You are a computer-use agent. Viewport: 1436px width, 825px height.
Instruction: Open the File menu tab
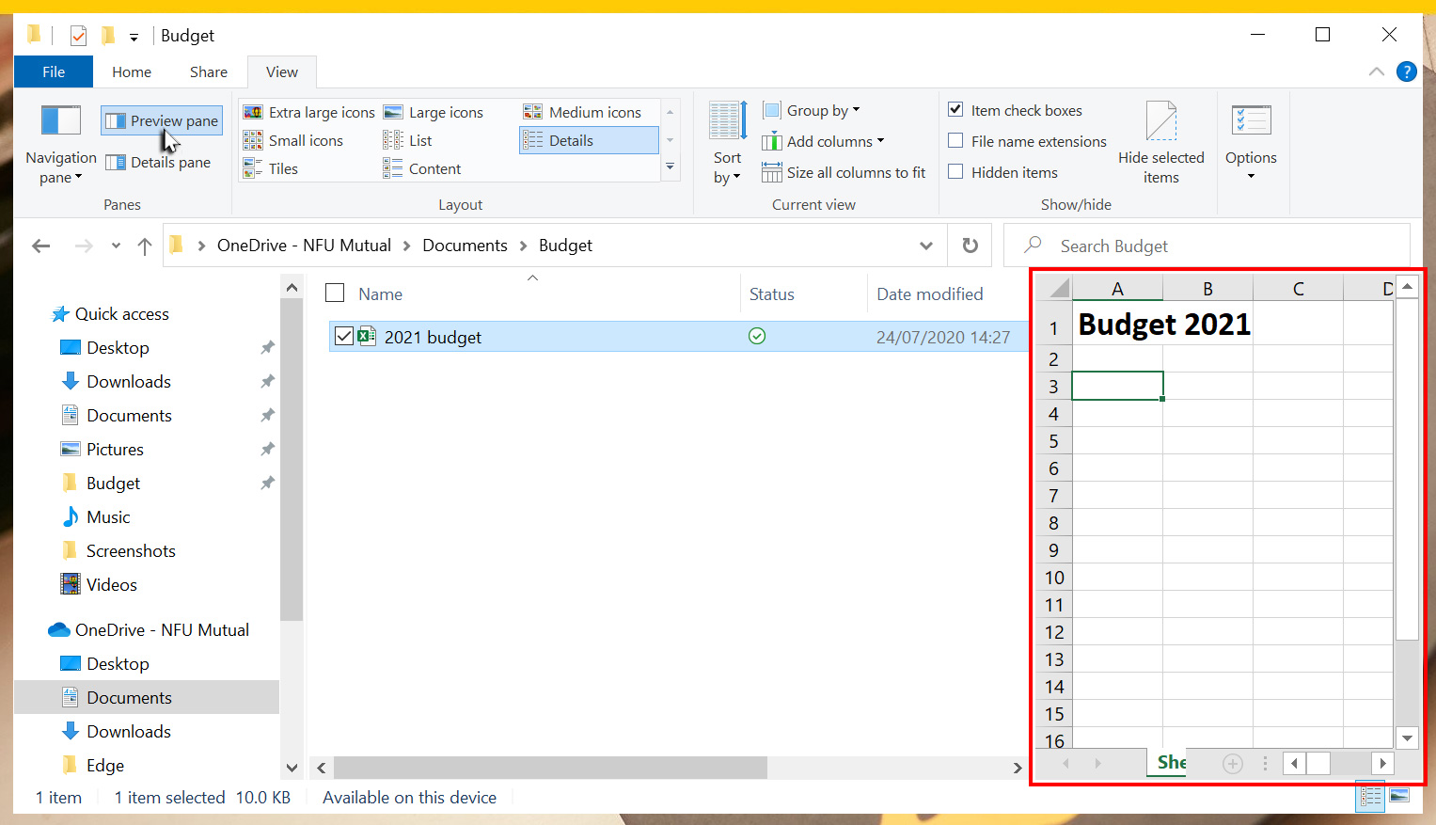(54, 72)
